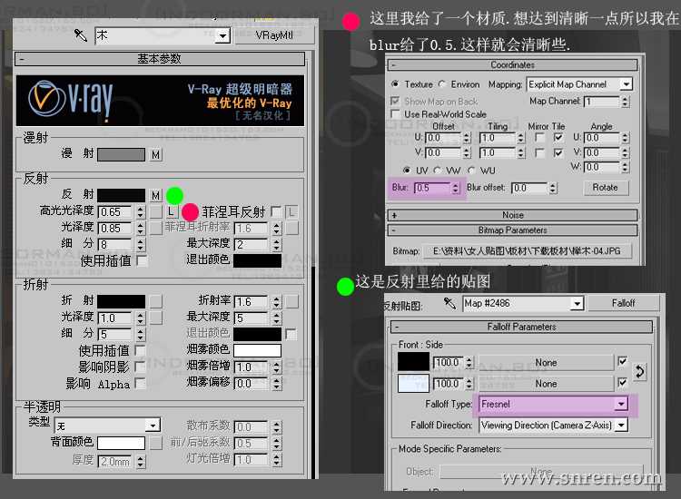Click refraction map slot button beside color
Screen dimensions: 681x499
click(x=156, y=301)
